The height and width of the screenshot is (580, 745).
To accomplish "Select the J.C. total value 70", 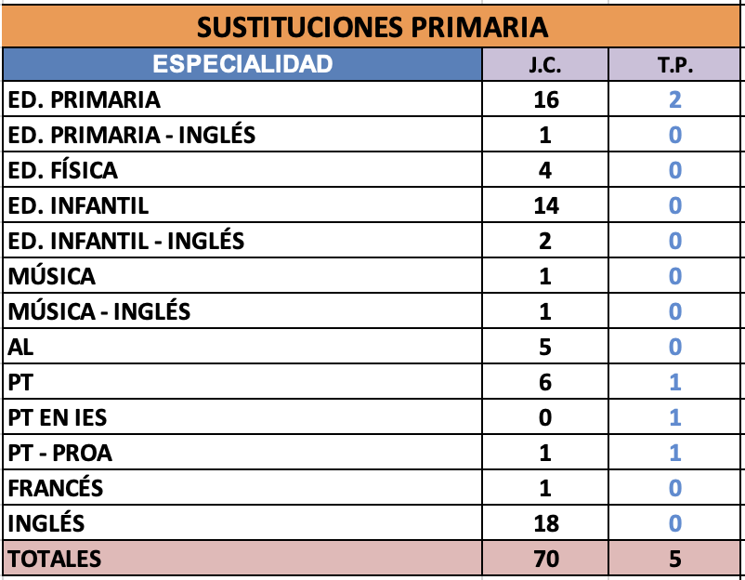I will tap(545, 560).
